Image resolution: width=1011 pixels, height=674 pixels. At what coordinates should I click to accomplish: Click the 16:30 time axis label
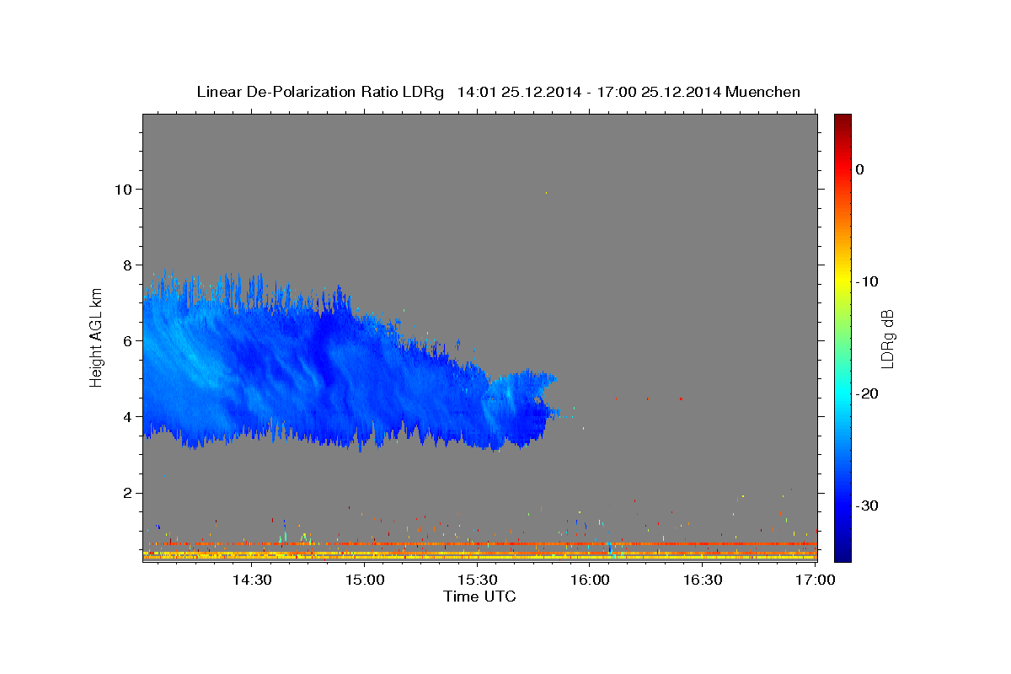point(703,580)
